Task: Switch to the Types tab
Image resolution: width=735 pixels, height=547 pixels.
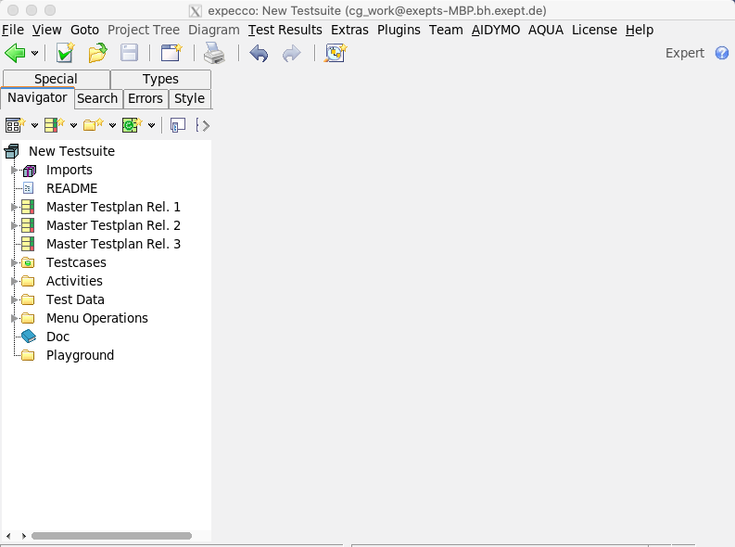Action: 160,79
